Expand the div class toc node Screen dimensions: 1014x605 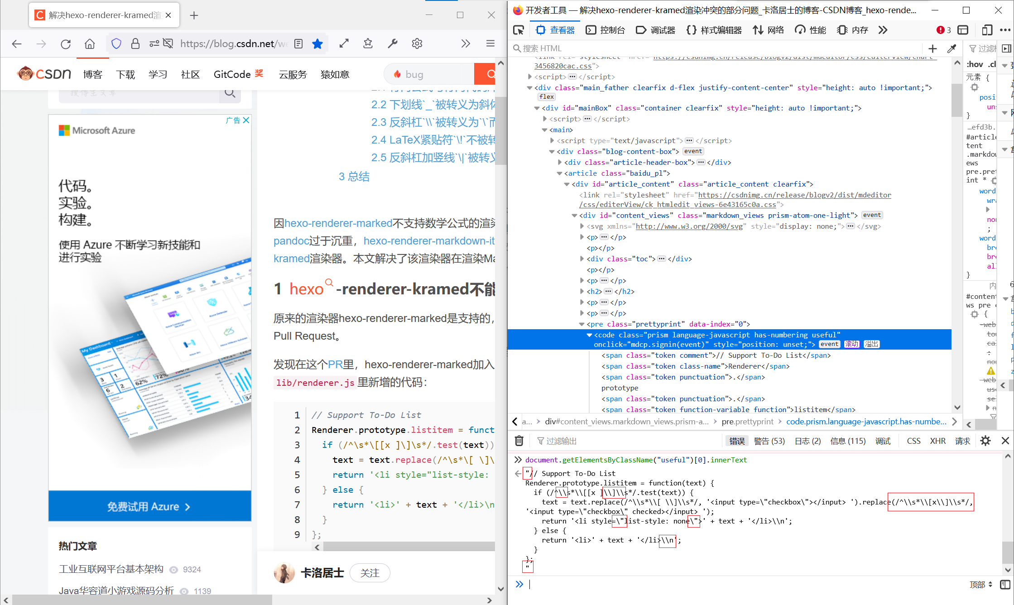click(582, 259)
